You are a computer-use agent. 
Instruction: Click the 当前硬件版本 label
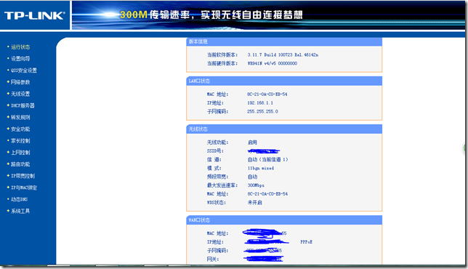coord(222,63)
